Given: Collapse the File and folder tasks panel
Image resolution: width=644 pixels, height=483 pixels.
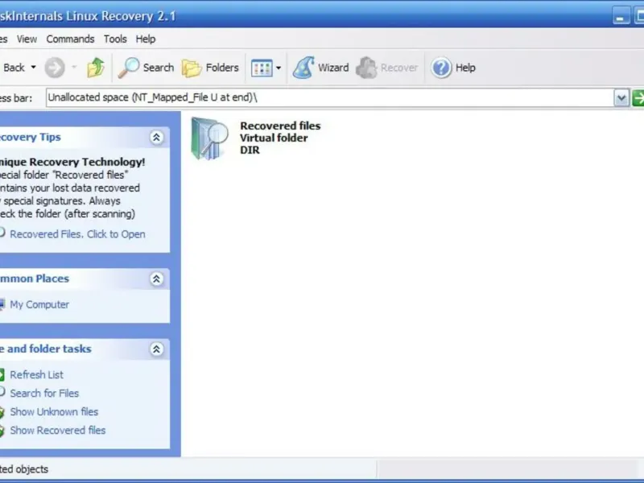Looking at the screenshot, I should tap(156, 349).
